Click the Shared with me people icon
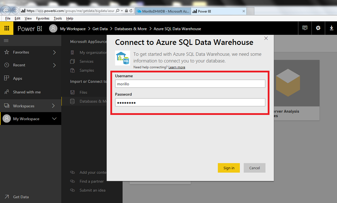337x203 pixels. click(x=7, y=92)
